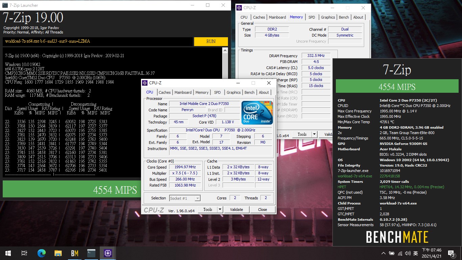Click BENCHMATE logo in result panel

(x=397, y=237)
